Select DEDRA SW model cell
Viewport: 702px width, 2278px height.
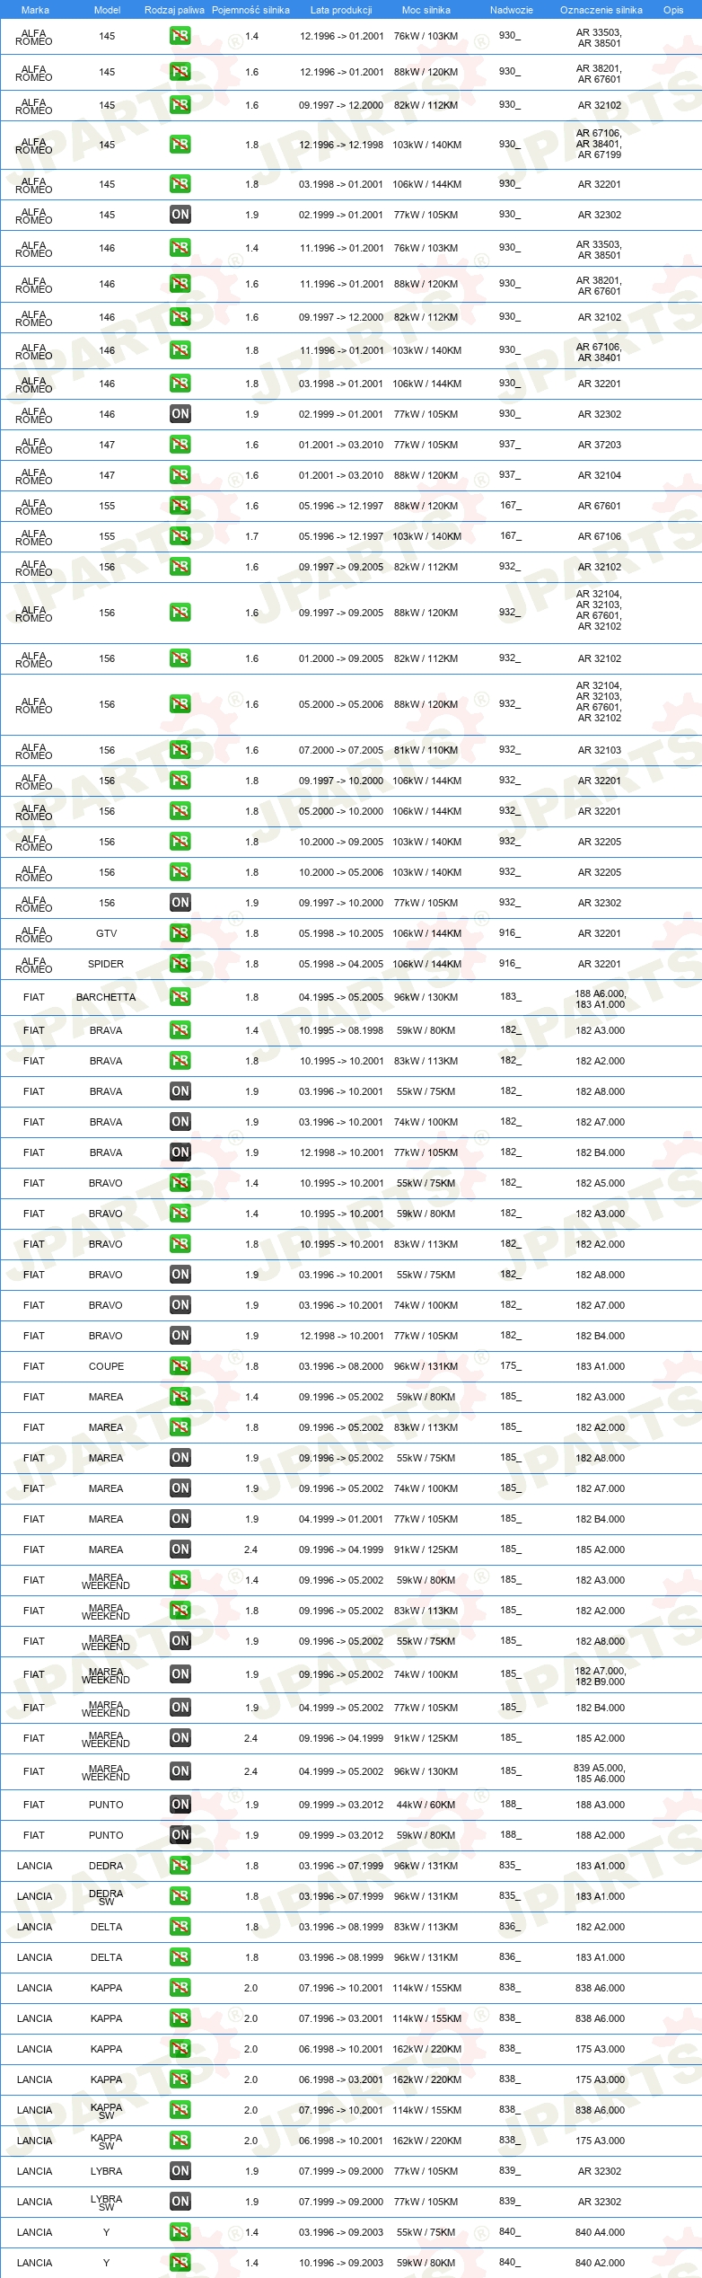106,1897
